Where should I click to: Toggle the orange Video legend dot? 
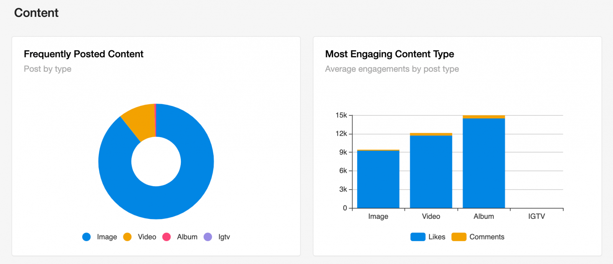[x=127, y=237]
